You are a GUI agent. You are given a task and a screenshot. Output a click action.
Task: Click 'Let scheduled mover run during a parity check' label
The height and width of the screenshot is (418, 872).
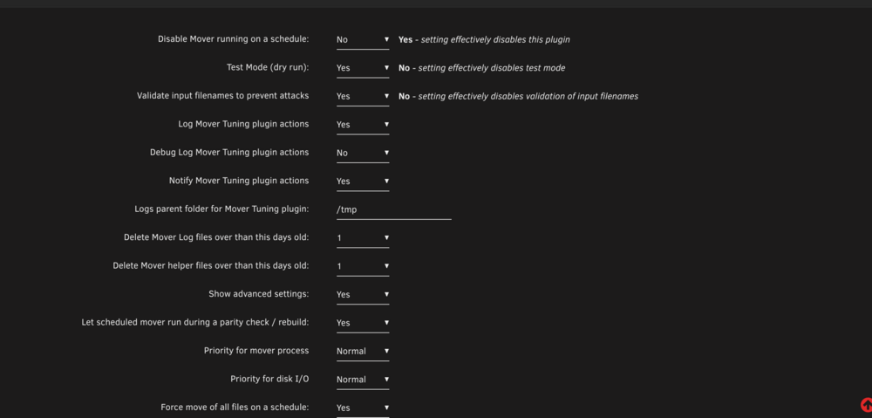click(194, 322)
